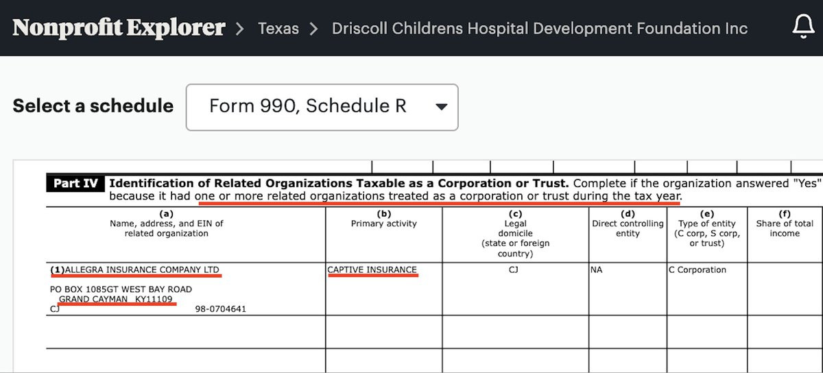This screenshot has height=373, width=823.
Task: Open the Texas breadcrumb link
Action: (x=278, y=29)
